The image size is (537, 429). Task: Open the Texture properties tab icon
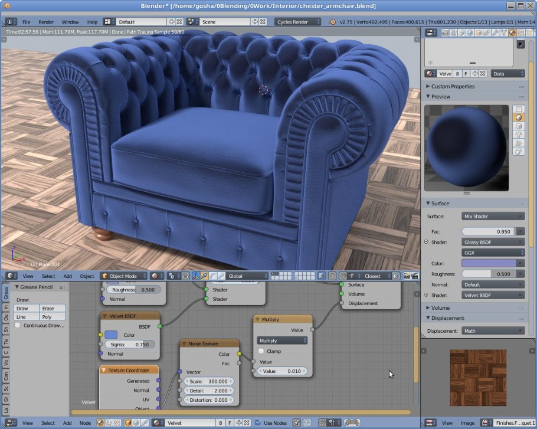(x=519, y=33)
